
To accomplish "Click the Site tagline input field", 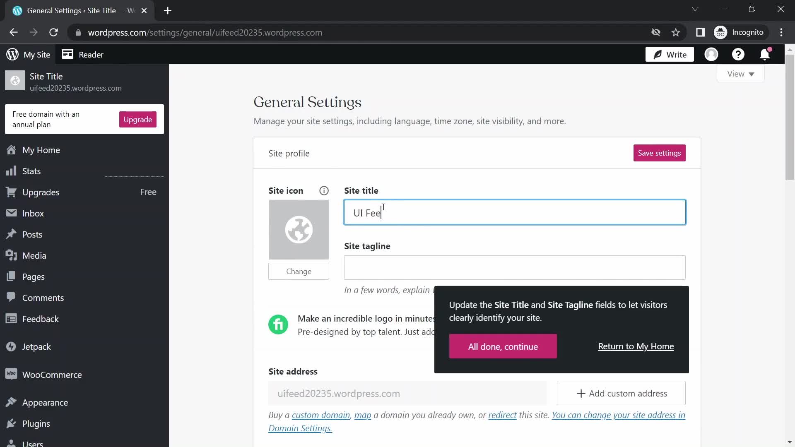I will 515,268.
